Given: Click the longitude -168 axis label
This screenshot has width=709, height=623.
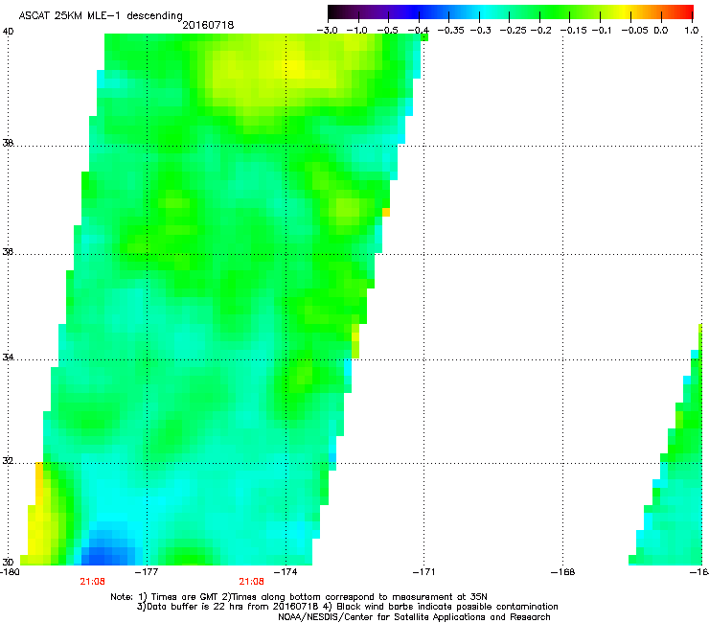Looking at the screenshot, I should [563, 572].
